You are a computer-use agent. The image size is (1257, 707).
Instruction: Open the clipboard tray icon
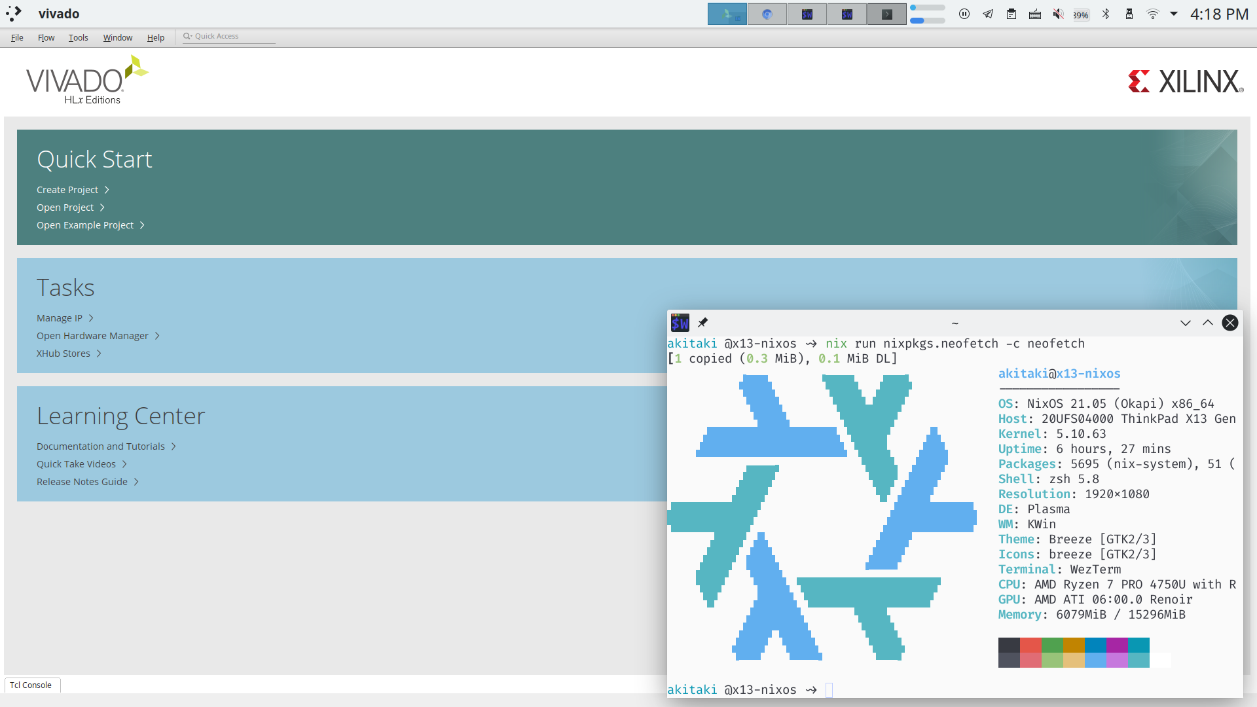1011,14
